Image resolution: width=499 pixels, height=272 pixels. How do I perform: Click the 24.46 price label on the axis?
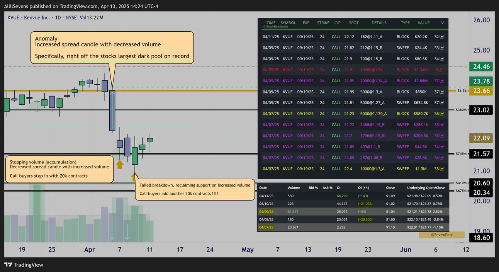pos(481,66)
